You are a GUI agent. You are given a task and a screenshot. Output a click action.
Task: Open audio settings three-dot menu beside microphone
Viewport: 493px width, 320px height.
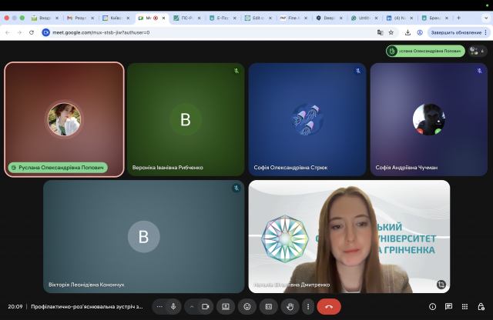tap(159, 306)
